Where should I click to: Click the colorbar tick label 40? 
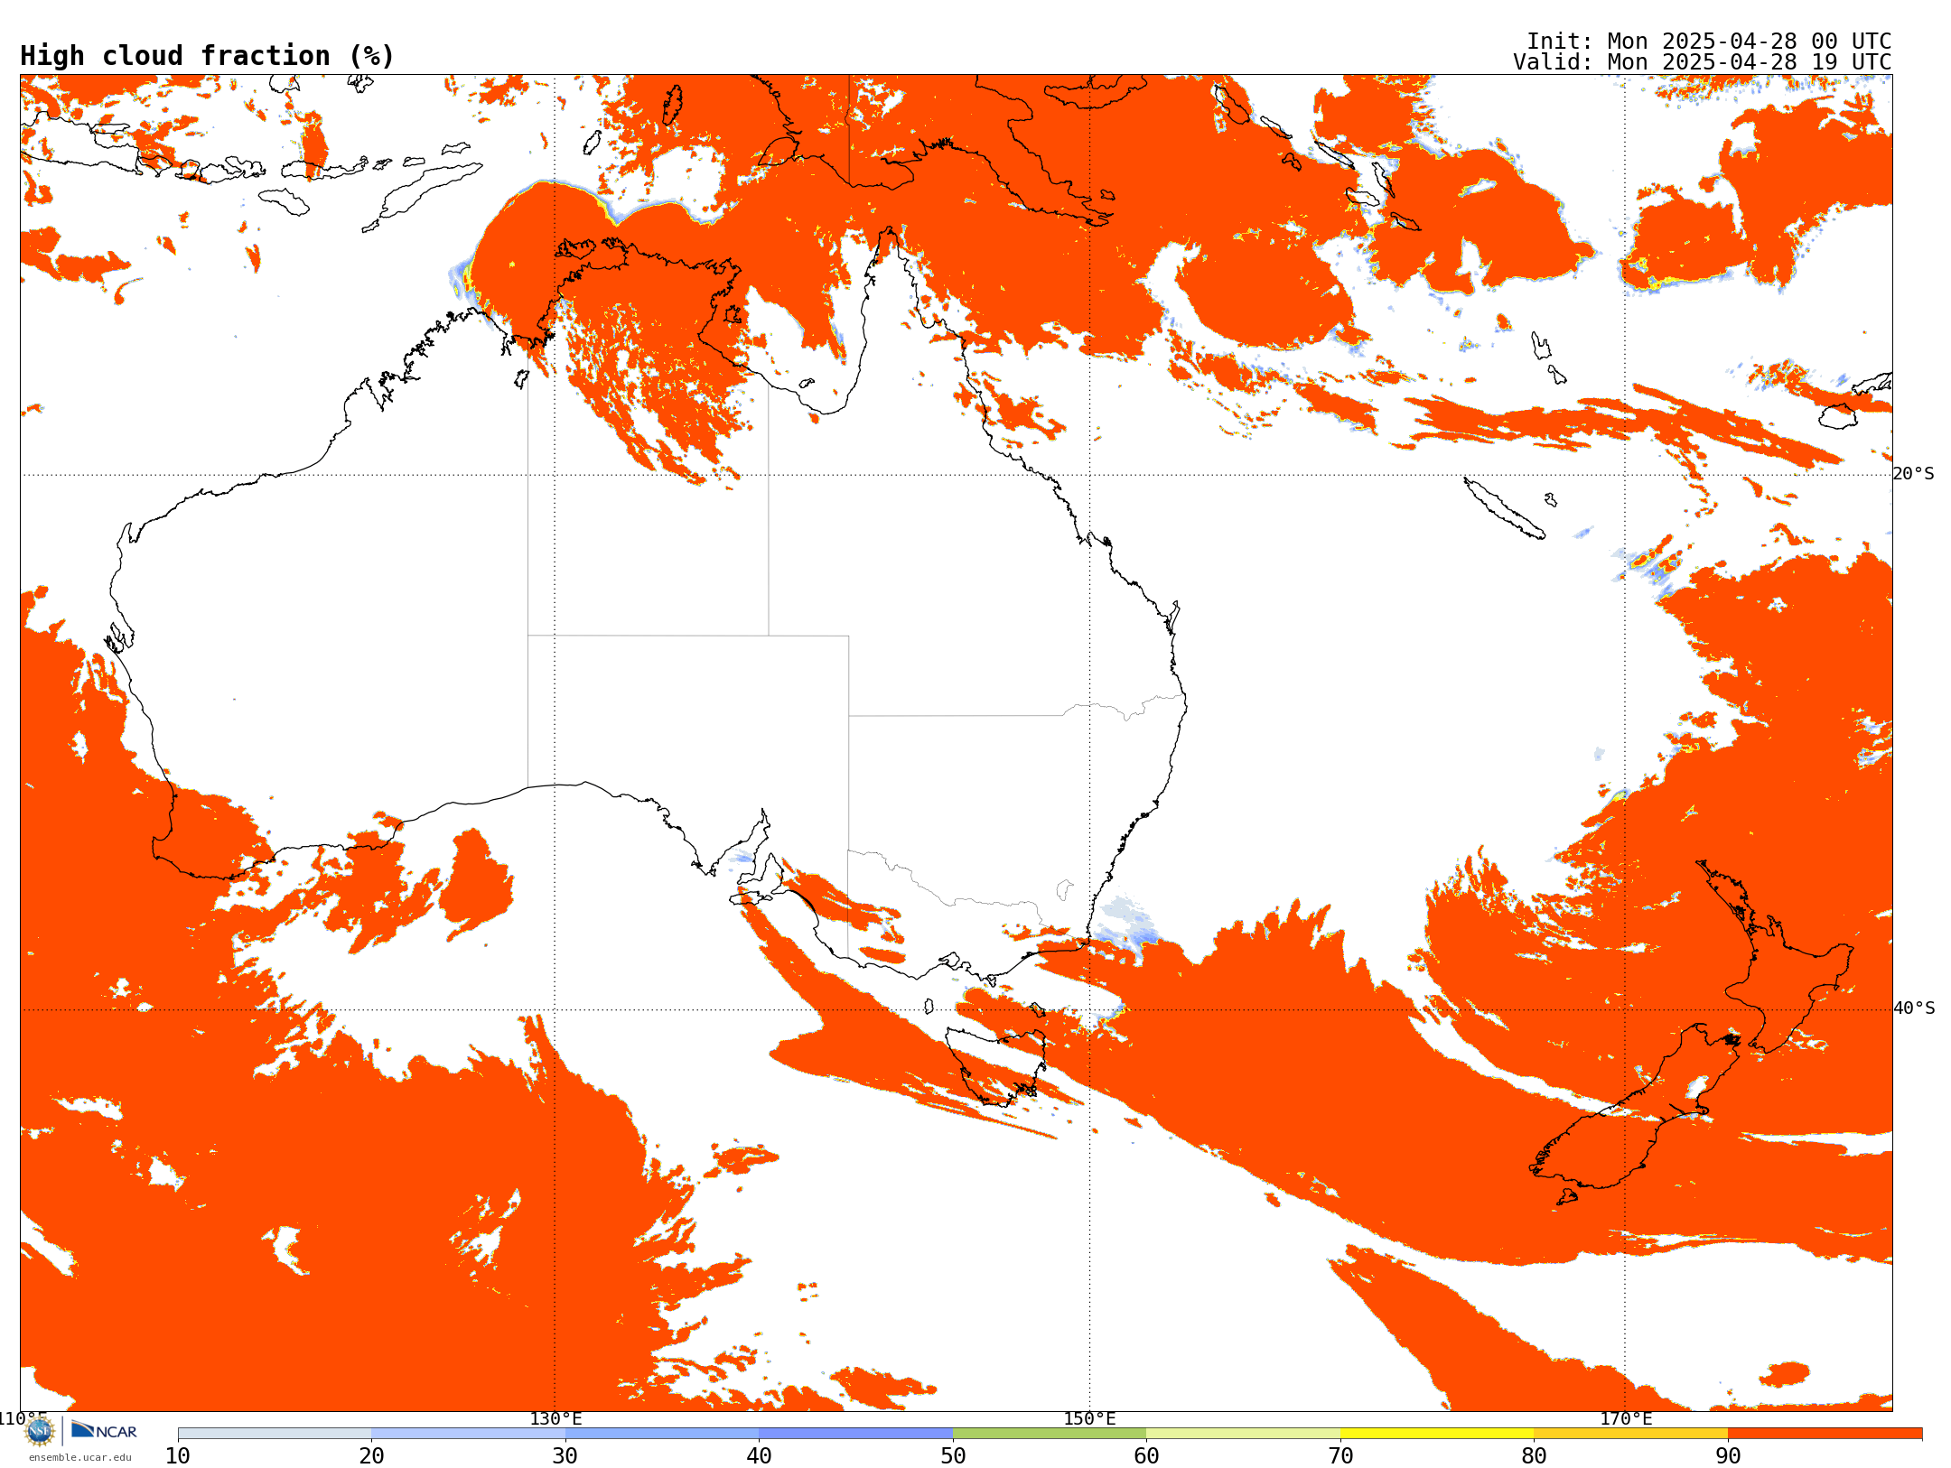tap(759, 1456)
